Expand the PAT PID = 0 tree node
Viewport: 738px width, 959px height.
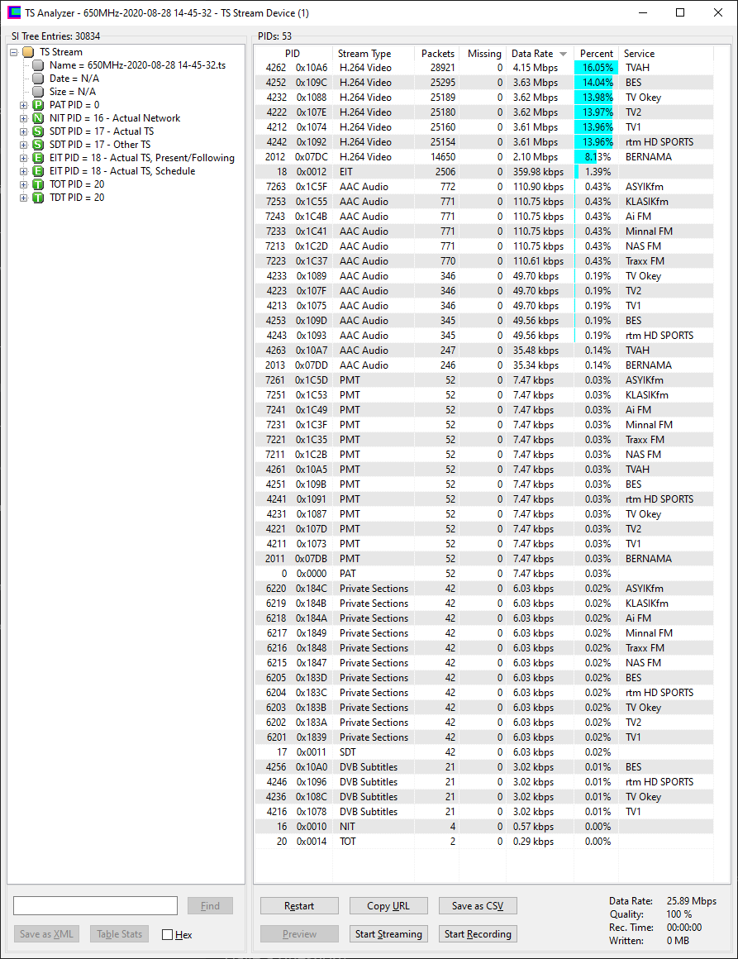point(23,105)
